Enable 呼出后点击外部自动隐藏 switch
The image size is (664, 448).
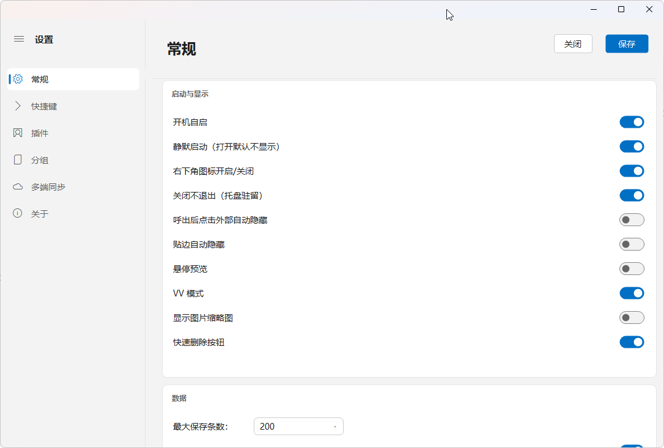point(632,220)
